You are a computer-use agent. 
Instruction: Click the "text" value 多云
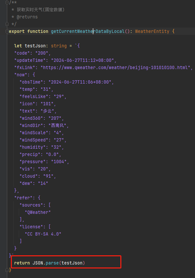coord(47,111)
